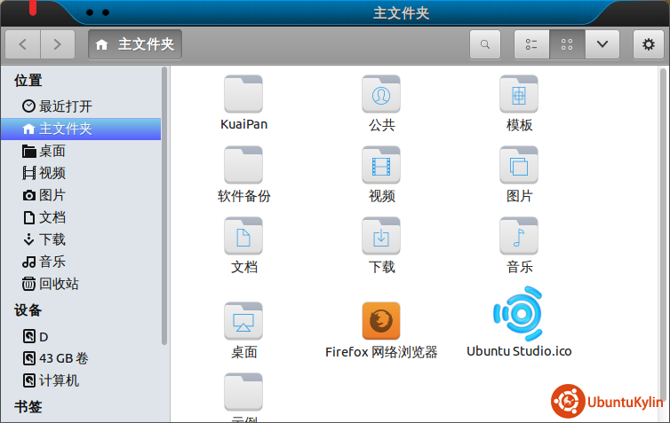The height and width of the screenshot is (423, 670).
Task: Go forward with the right arrow button
Action: pyautogui.click(x=57, y=44)
